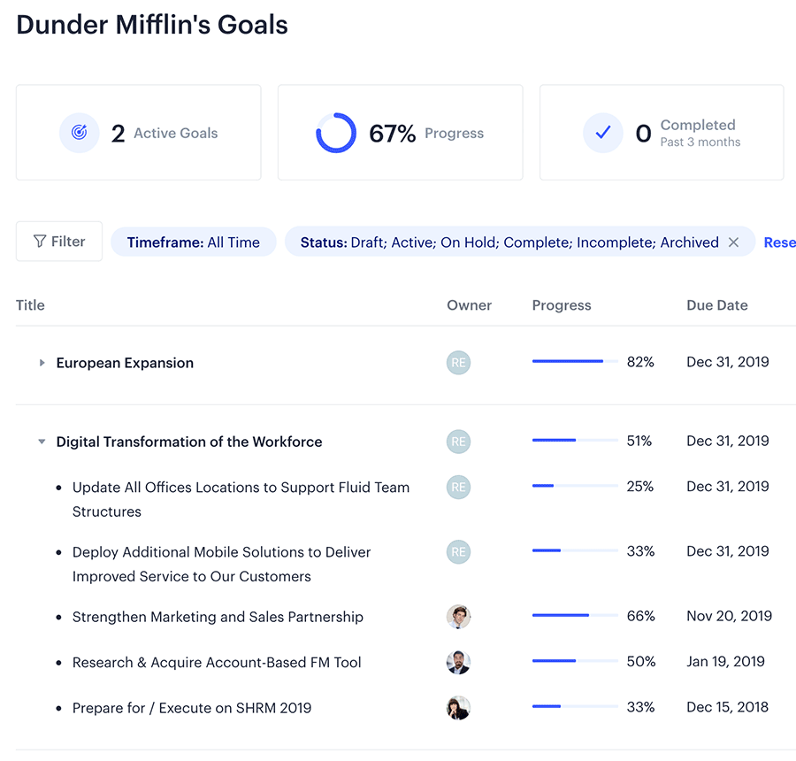796x761 pixels.
Task: Click the European Expansion 82% progress bar
Action: pyautogui.click(x=575, y=361)
